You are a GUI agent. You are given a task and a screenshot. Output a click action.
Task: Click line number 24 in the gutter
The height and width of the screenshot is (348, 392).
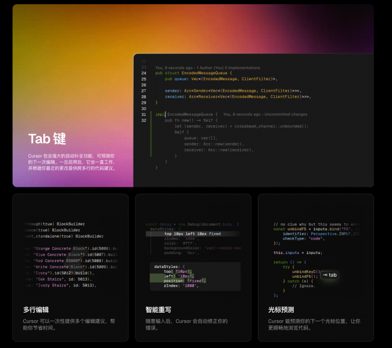click(x=144, y=73)
